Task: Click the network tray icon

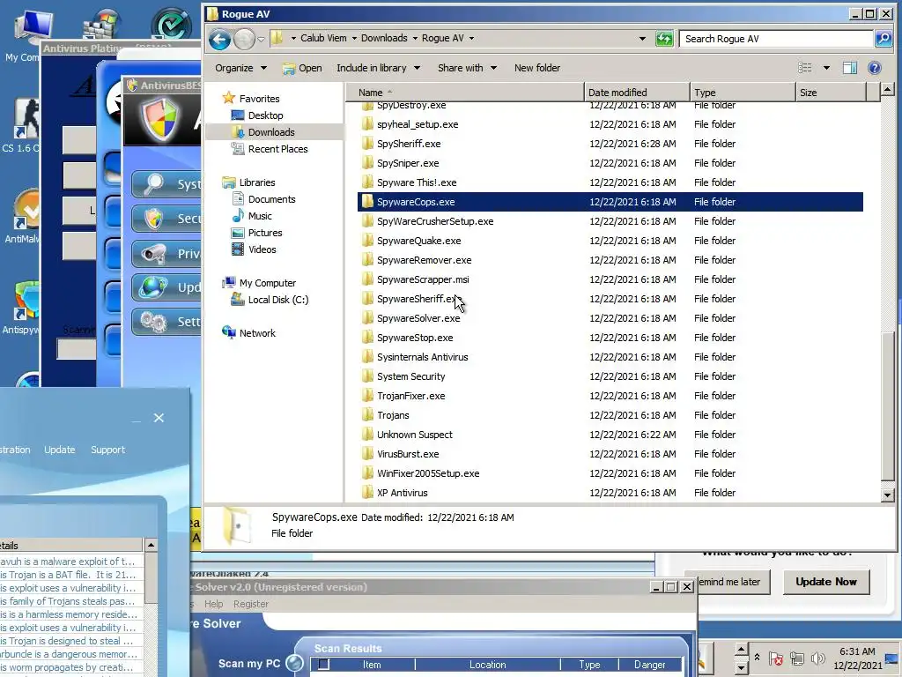Action: (x=796, y=658)
